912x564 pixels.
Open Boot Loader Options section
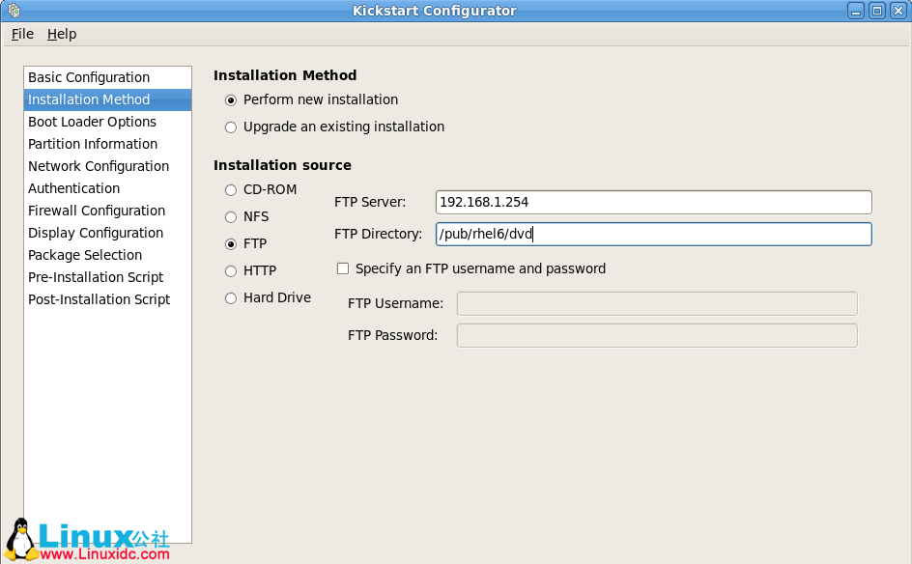click(x=107, y=122)
